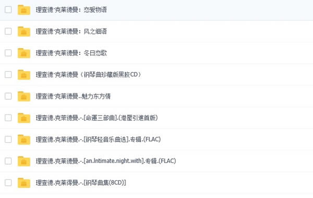Screen dimensions: 313x198
Task: Check the box beside 魅力东方情
Action: click(8, 96)
